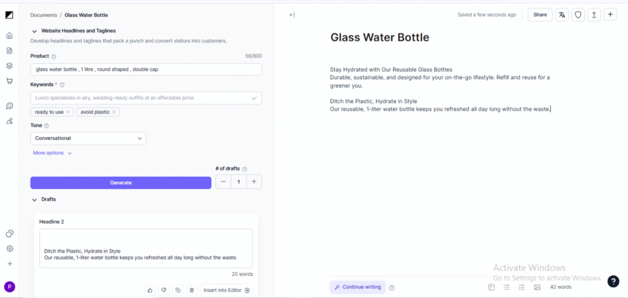Delete the Headline 2 draft with trash icon
This screenshot has width=628, height=298.
click(191, 290)
